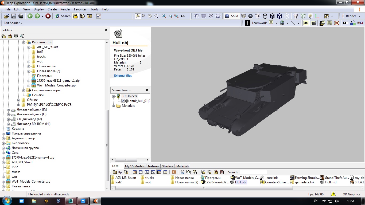Click the External files link

point(123,76)
